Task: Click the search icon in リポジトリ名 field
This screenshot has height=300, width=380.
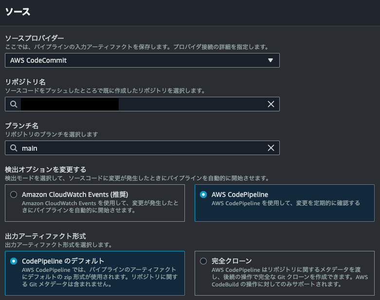Action: coord(14,104)
